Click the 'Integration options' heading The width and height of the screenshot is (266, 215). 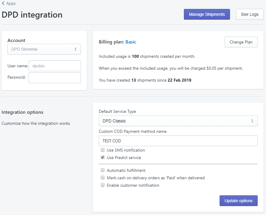point(22,112)
